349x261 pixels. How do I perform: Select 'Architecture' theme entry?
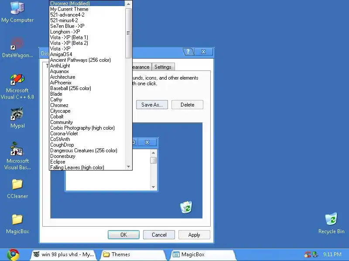87,77
